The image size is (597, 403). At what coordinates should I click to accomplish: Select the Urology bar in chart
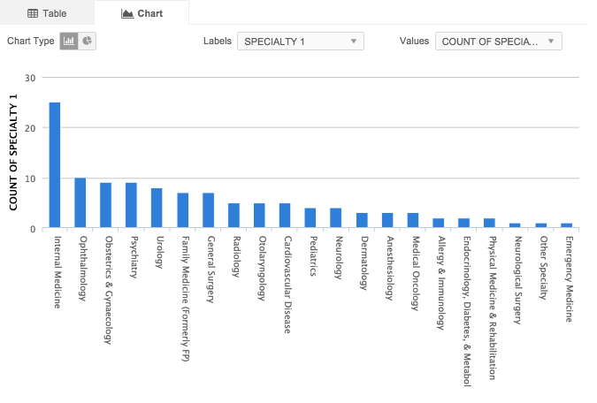coord(157,209)
